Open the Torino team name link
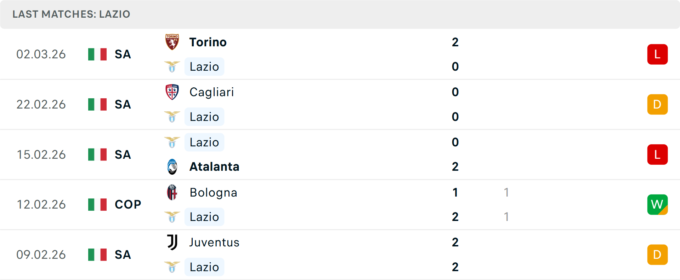Screen dimensions: 680x280 click(208, 42)
